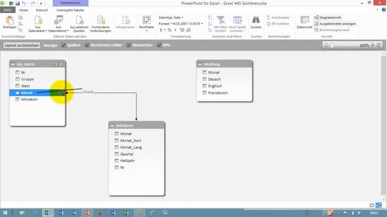Maximize the tab_Werte table box
The width and height of the screenshot is (387, 217).
61,64
